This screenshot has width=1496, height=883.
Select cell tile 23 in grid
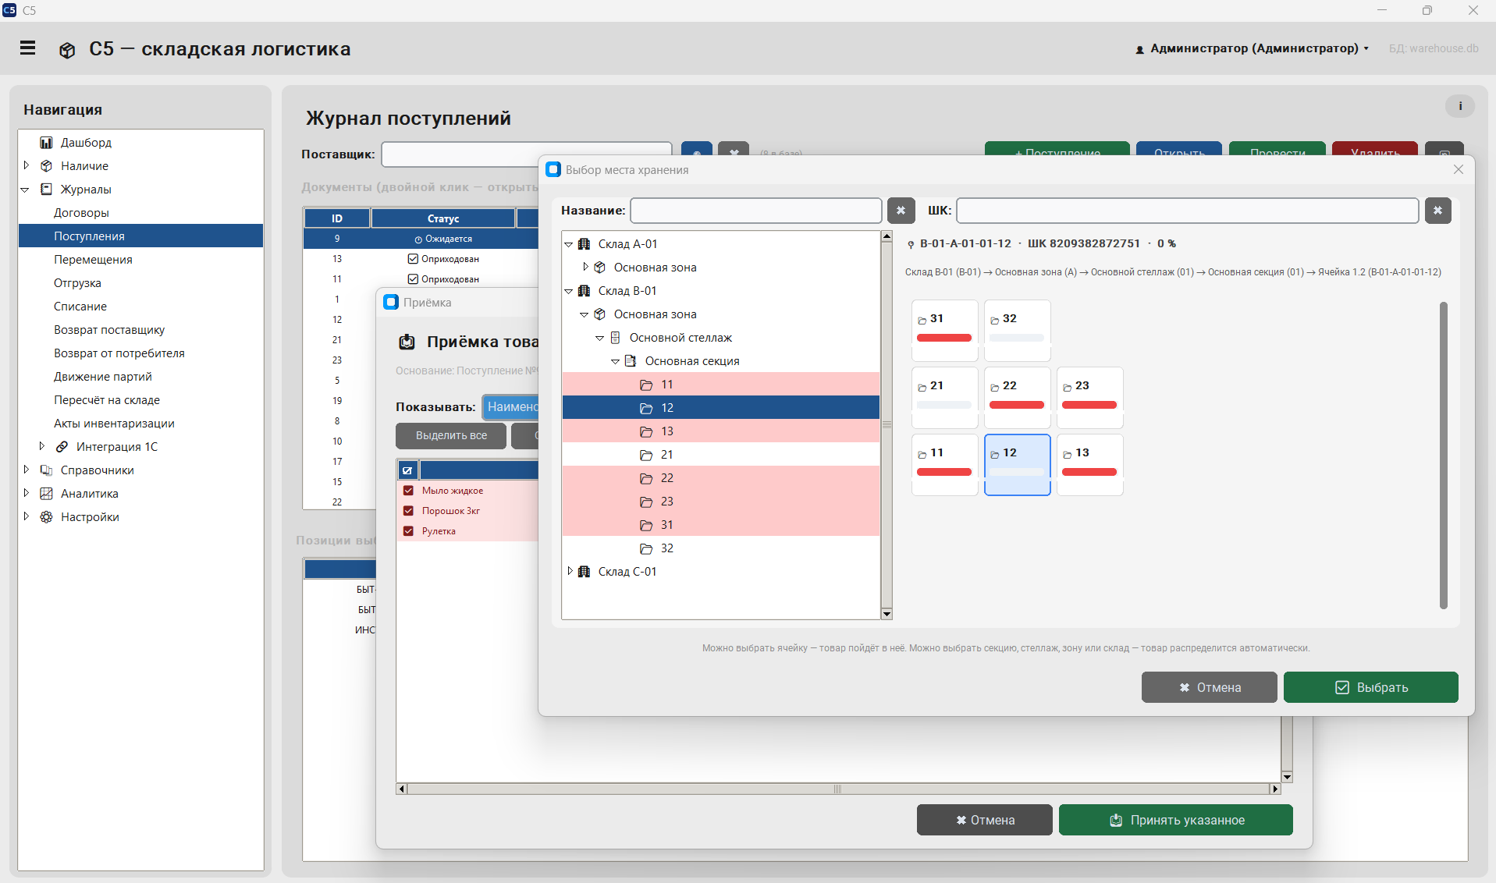pyautogui.click(x=1089, y=397)
